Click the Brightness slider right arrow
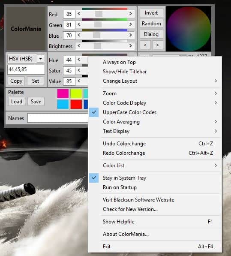 [131, 46]
